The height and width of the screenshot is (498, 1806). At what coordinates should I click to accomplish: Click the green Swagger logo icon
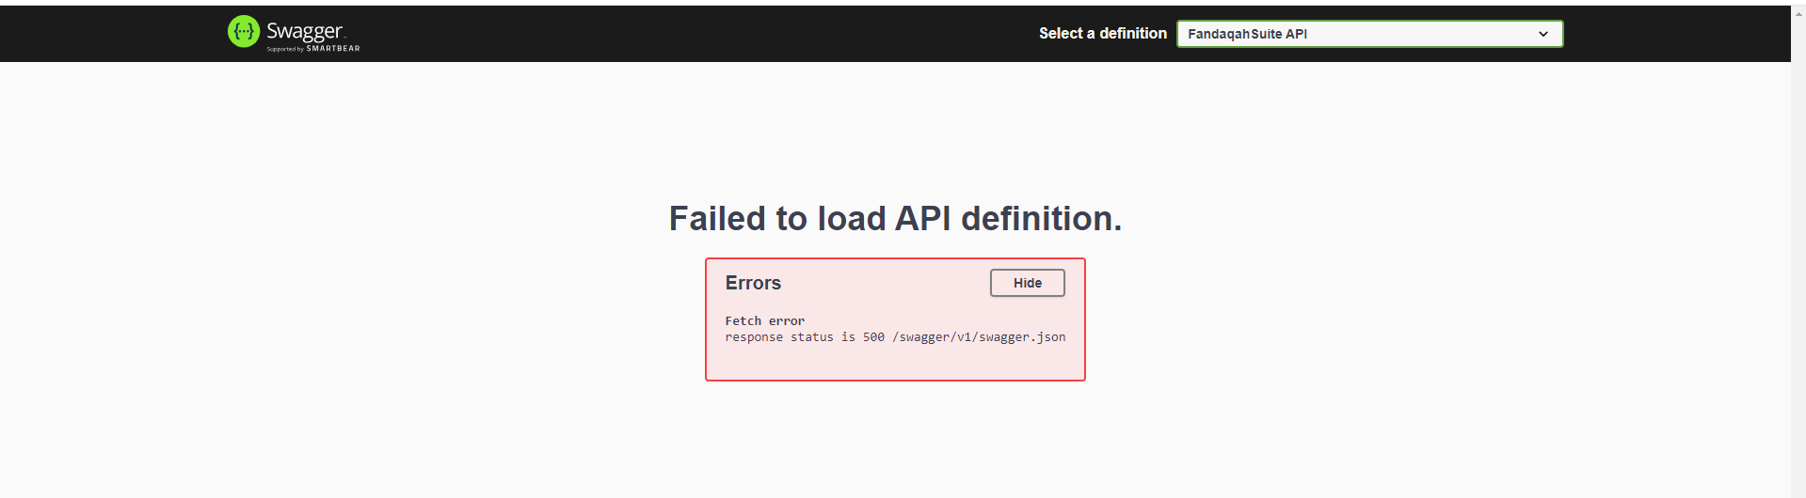244,32
